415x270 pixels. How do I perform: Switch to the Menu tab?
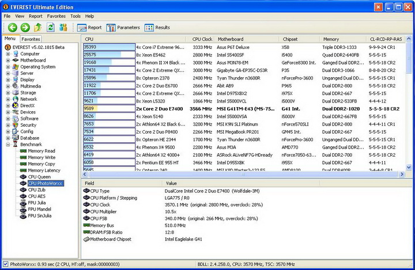click(x=10, y=39)
